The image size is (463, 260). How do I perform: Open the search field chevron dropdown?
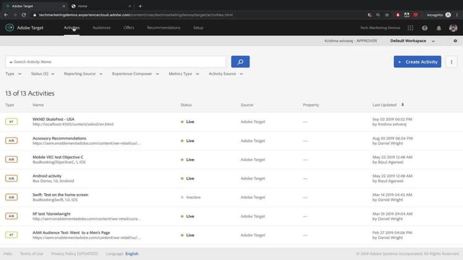pyautogui.click(x=11, y=62)
